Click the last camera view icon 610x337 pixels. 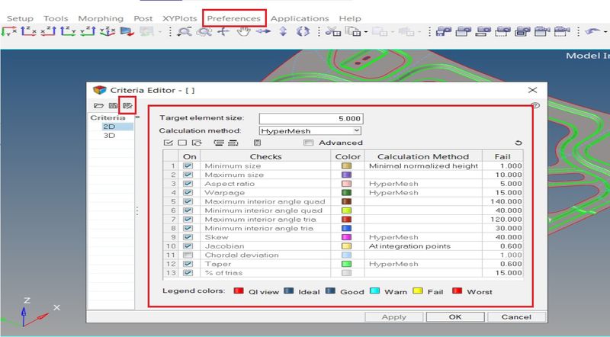pyautogui.click(x=562, y=31)
